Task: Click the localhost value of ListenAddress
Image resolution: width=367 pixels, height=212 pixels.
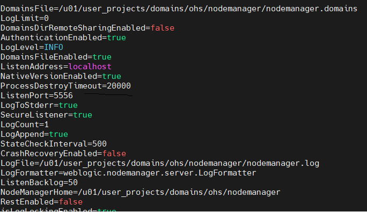Action: (90, 67)
